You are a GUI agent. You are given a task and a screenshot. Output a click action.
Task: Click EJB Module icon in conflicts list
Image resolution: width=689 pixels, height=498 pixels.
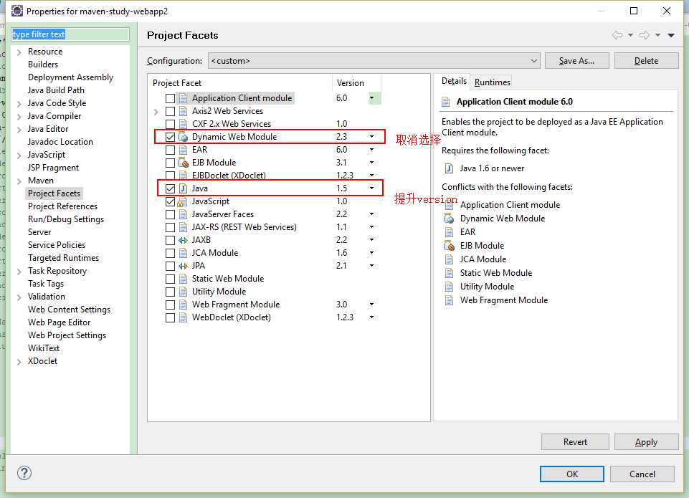pyautogui.click(x=449, y=246)
